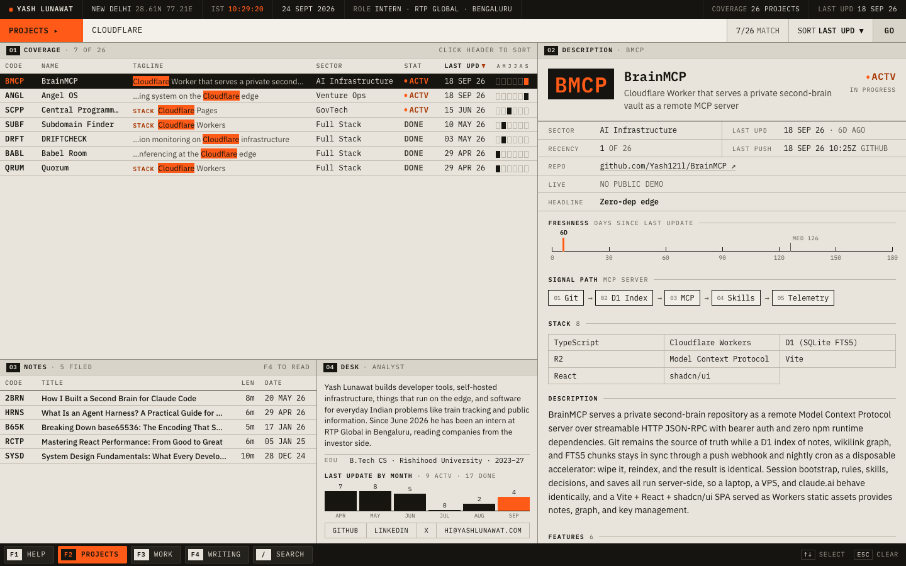
Task: Select the Central Programm… project row
Action: click(x=269, y=110)
